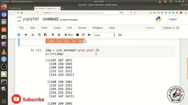Move selected cell up
The height and width of the screenshot is (105, 188).
[x=53, y=35]
